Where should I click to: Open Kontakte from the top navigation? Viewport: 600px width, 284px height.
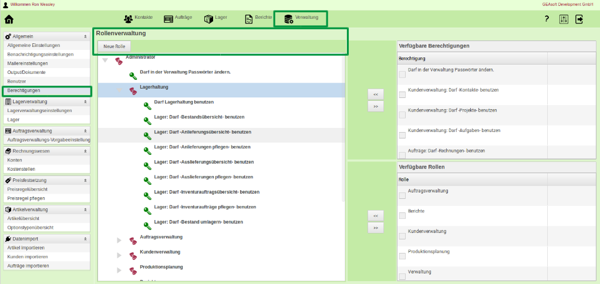click(x=138, y=18)
